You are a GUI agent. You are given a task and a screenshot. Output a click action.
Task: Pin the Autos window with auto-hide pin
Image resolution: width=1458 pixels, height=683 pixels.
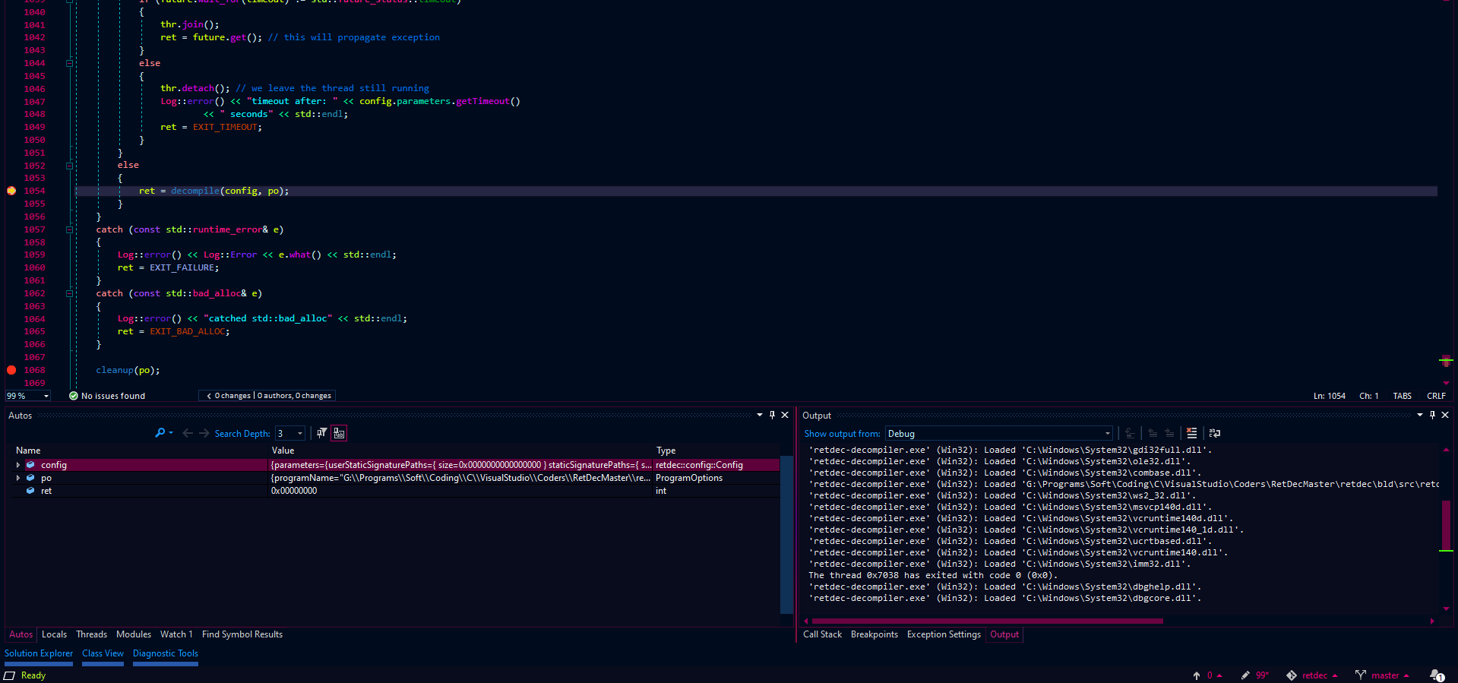point(772,415)
